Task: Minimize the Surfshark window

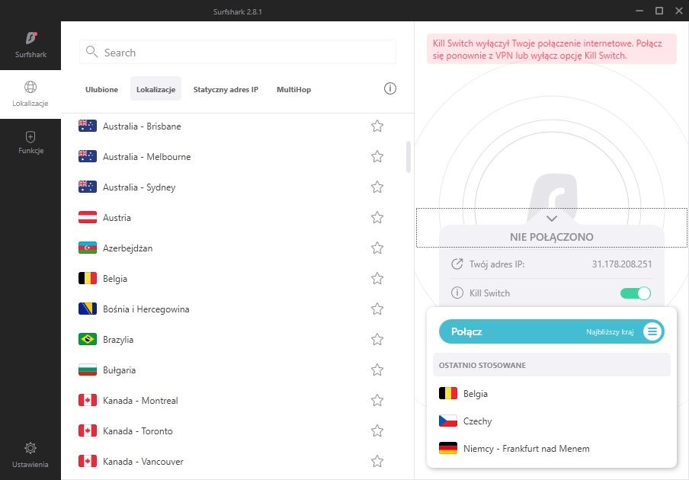Action: click(639, 11)
